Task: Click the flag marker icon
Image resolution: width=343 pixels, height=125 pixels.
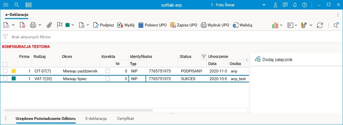Action: (x=60, y=25)
